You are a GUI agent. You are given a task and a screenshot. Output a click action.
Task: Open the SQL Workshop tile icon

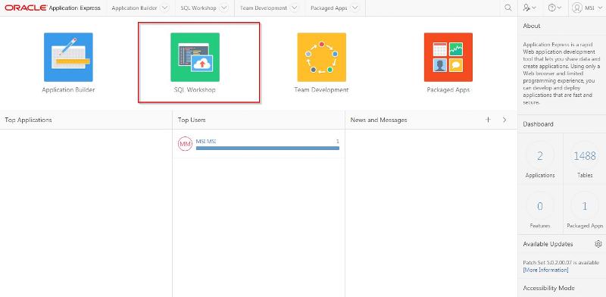195,58
